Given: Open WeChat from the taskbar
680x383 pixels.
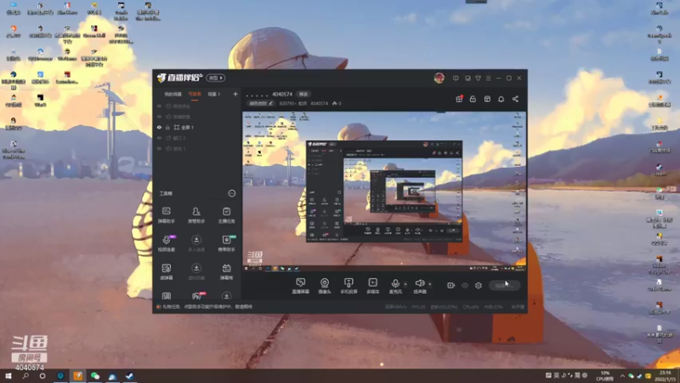Looking at the screenshot, I should point(95,376).
